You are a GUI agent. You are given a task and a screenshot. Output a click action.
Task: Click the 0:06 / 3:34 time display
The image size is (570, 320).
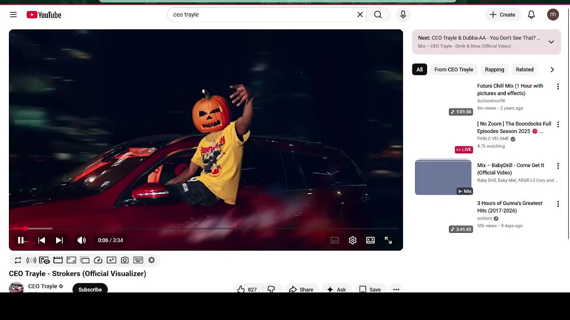(x=110, y=240)
